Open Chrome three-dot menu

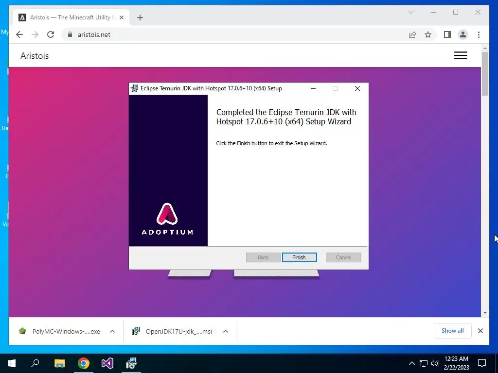point(479,34)
